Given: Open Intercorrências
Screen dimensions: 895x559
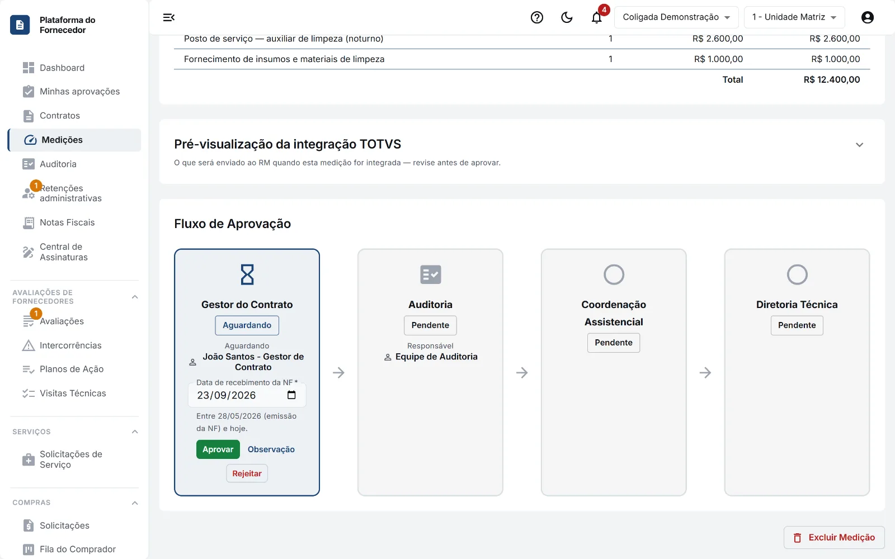Looking at the screenshot, I should point(74,345).
